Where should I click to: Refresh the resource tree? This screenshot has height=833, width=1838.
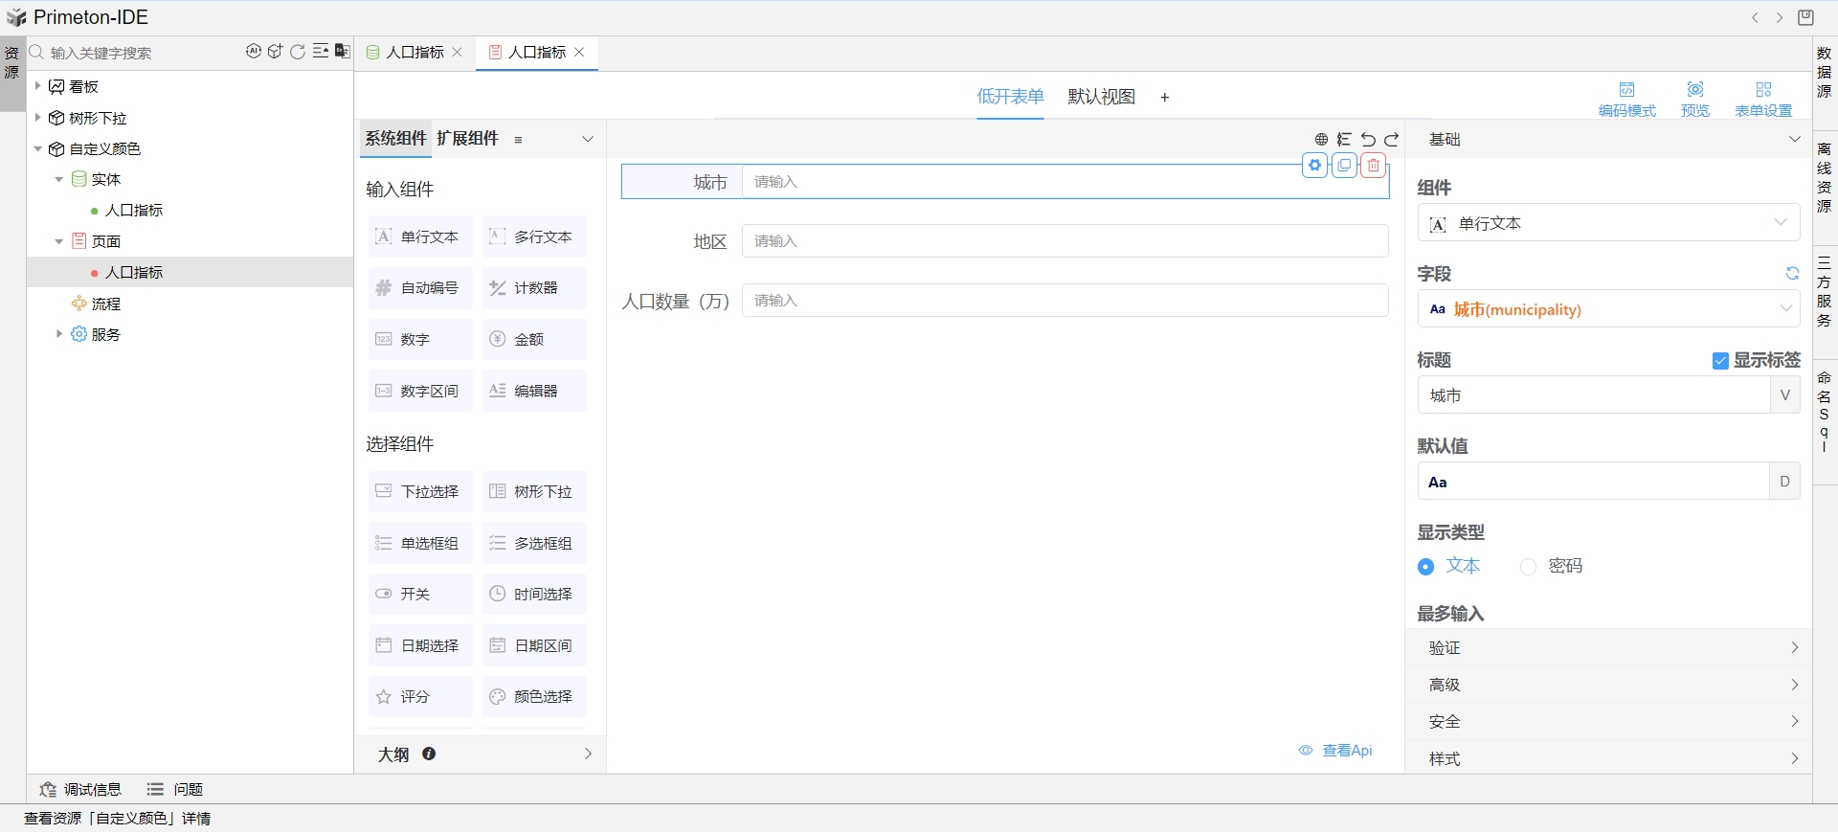tap(298, 52)
